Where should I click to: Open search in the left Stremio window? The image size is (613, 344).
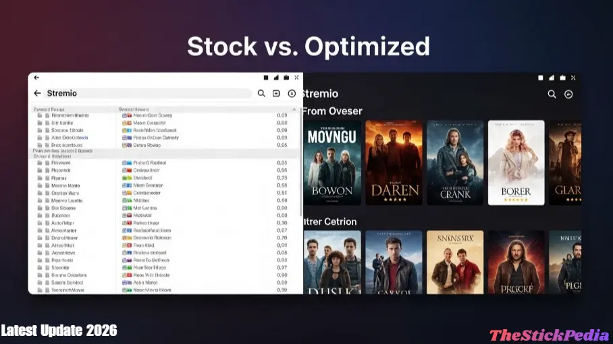point(261,93)
